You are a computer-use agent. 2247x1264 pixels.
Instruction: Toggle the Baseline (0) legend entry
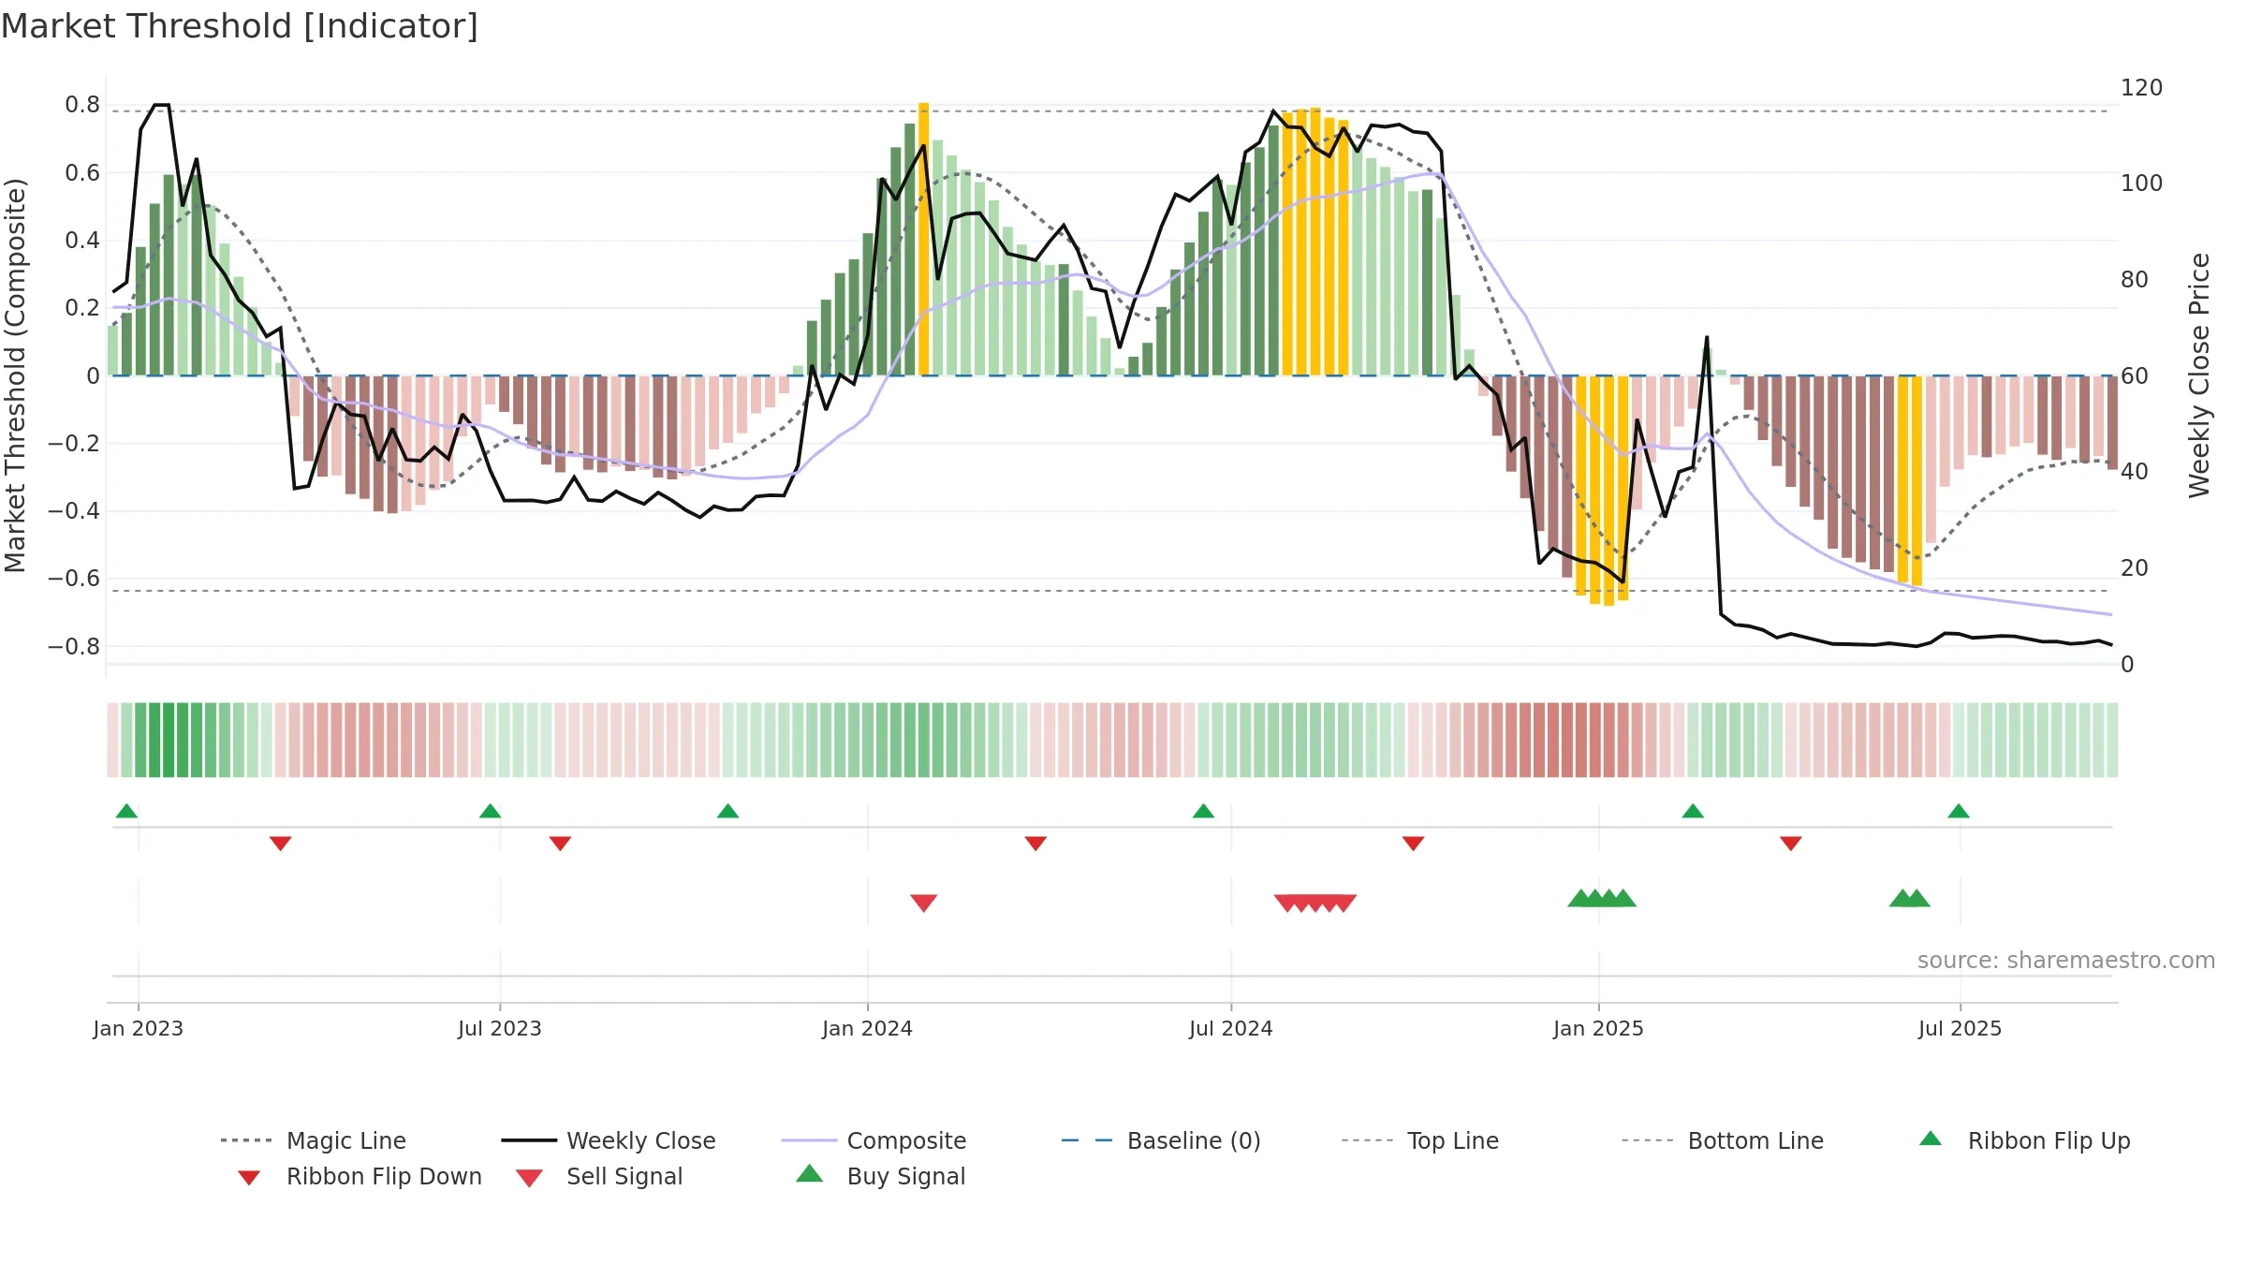click(x=1161, y=1140)
